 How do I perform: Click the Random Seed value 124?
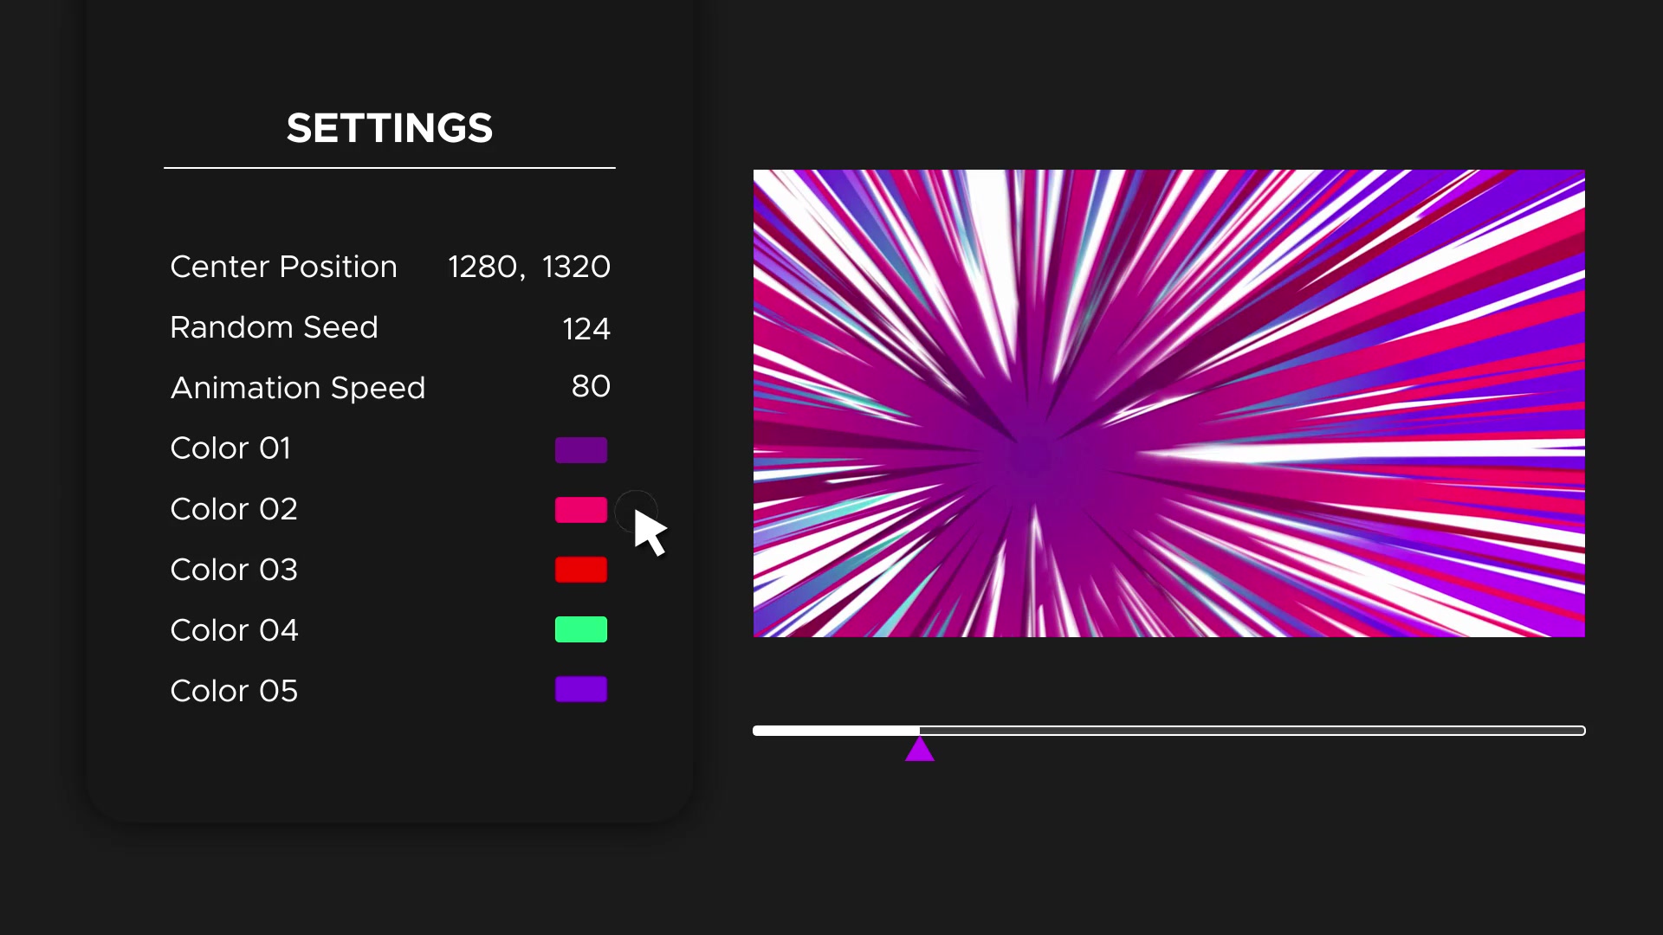tap(586, 327)
